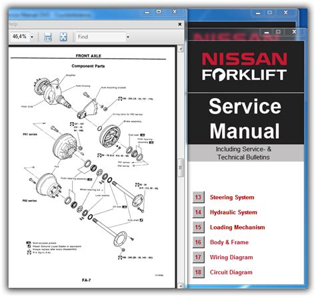
Task: Open the Help menu
Action: coord(13,24)
